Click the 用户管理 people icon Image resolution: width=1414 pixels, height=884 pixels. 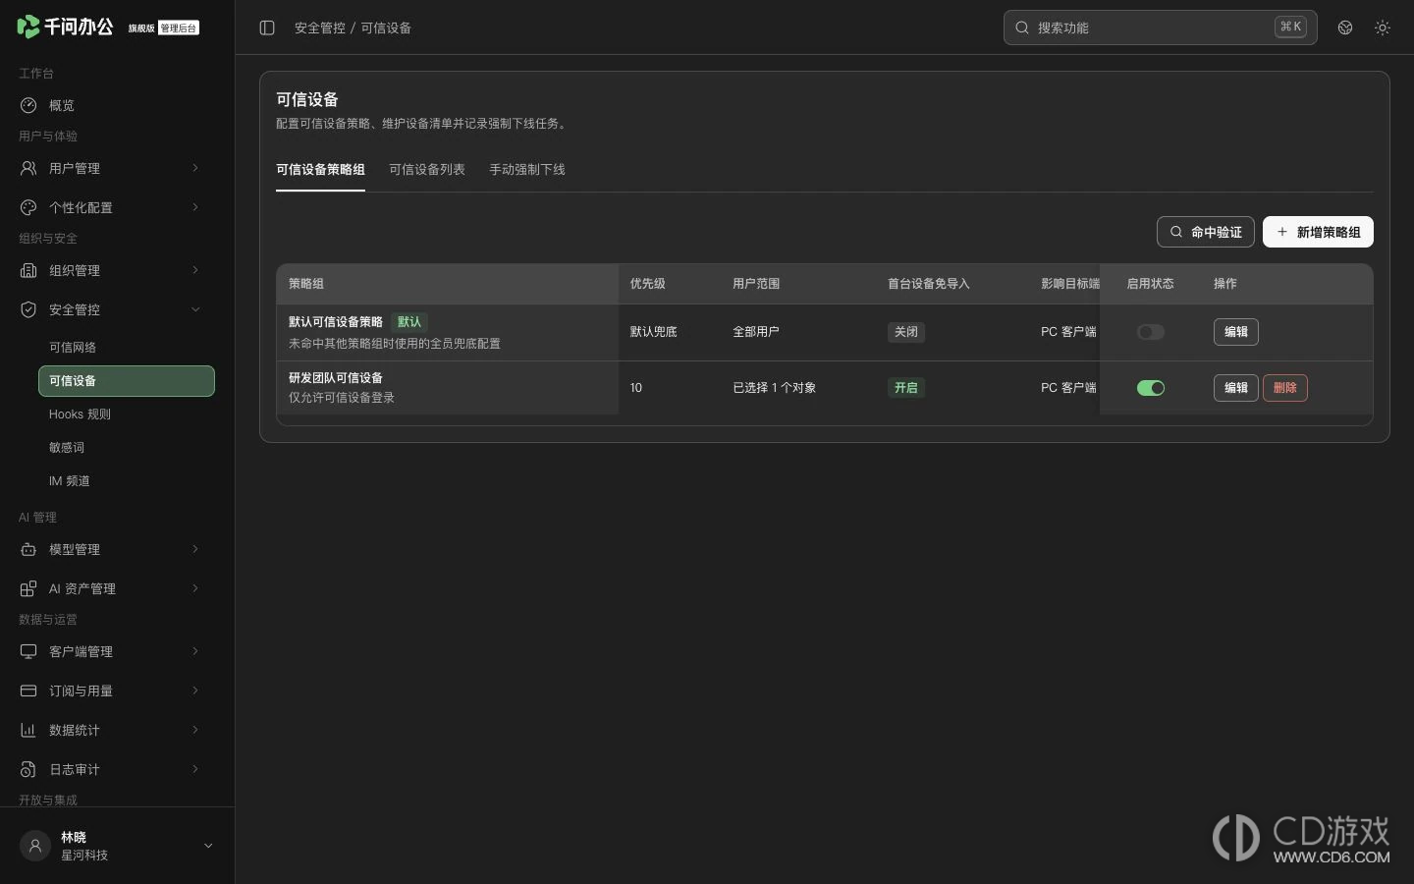28,168
